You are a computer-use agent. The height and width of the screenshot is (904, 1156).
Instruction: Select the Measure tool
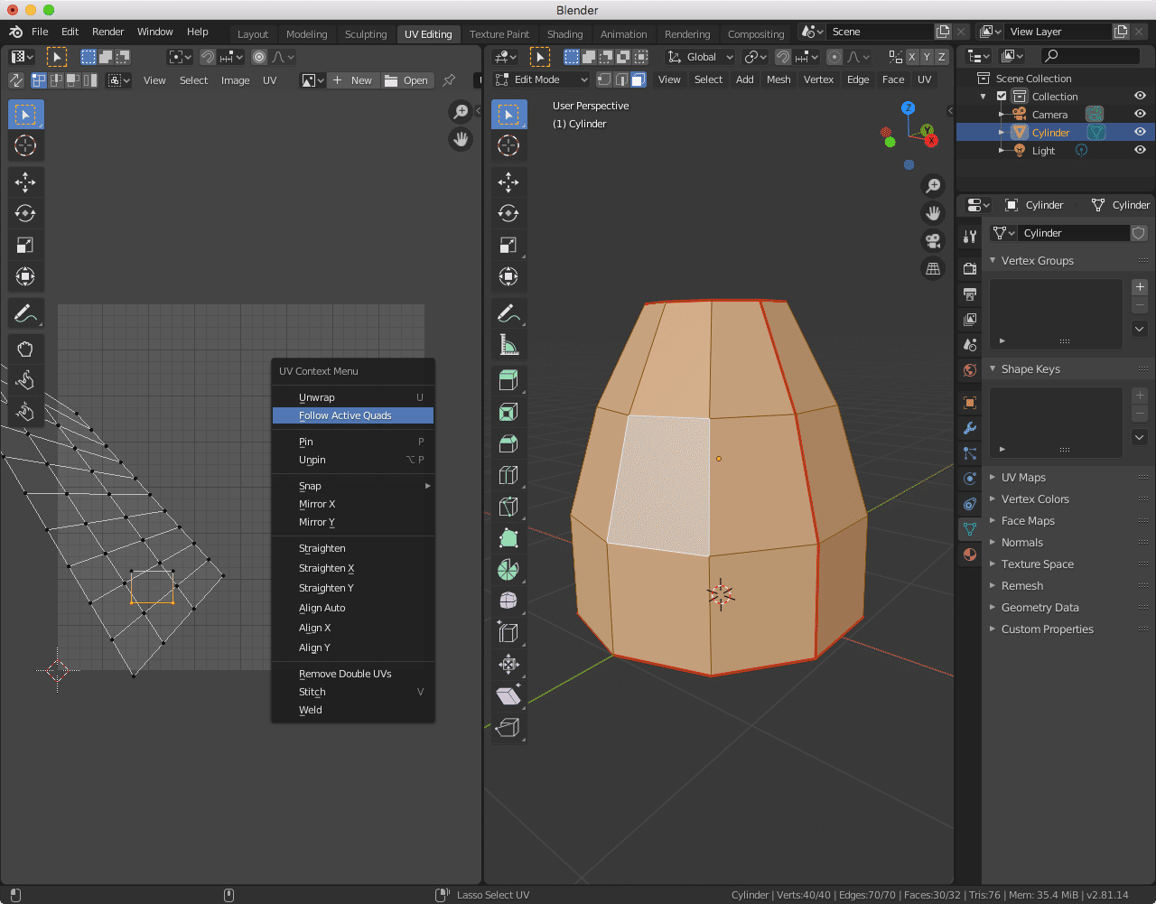508,344
